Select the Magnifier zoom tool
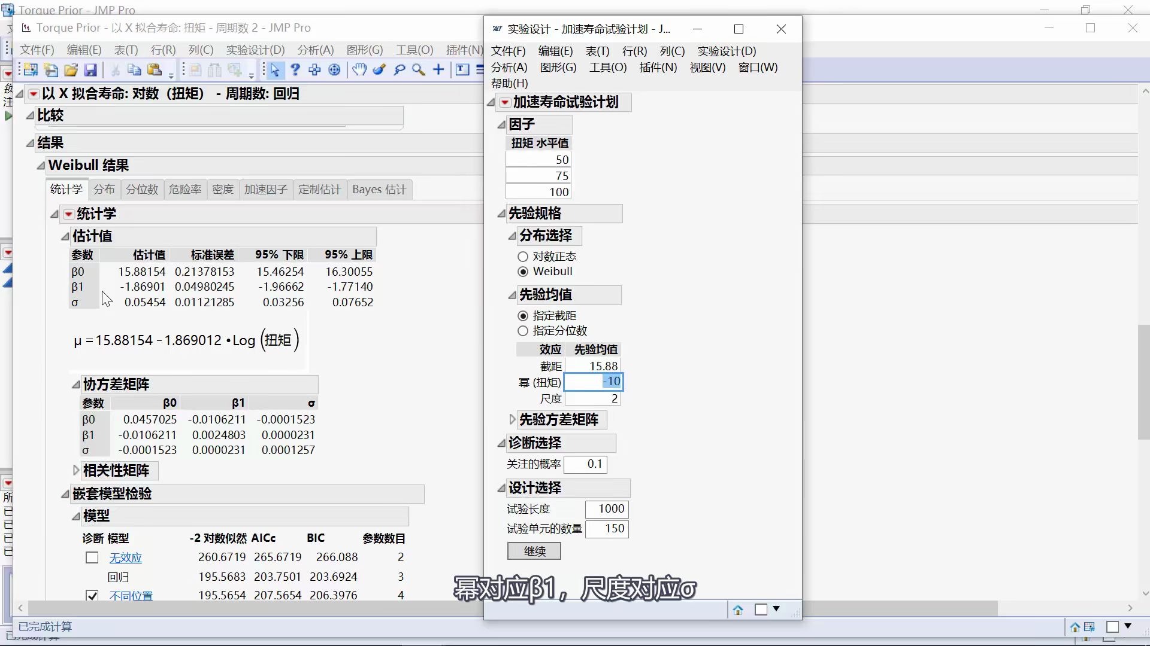The image size is (1150, 646). [419, 70]
